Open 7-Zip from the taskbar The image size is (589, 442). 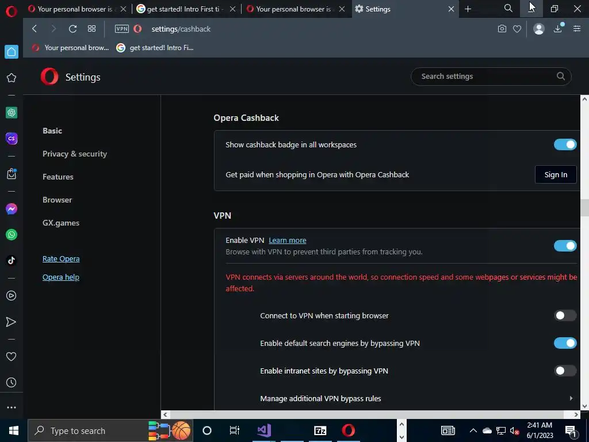320,430
